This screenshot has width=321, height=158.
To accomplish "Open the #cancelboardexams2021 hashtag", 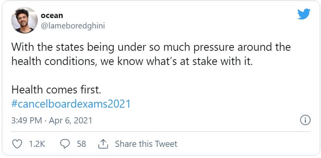I will [x=71, y=104].
